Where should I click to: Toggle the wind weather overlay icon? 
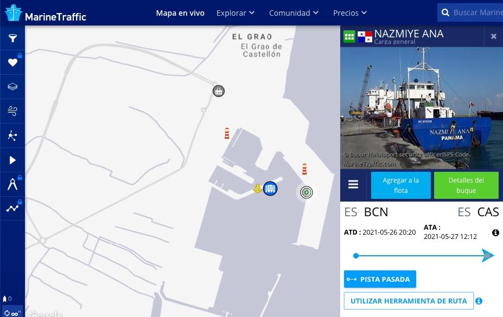12,111
